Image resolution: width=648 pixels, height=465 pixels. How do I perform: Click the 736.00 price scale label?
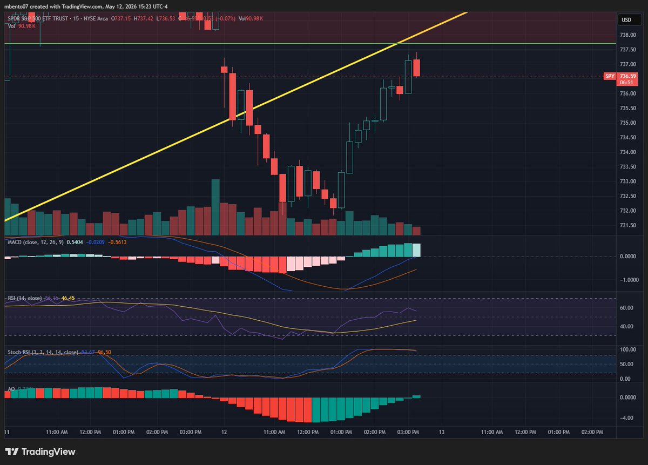tap(627, 93)
